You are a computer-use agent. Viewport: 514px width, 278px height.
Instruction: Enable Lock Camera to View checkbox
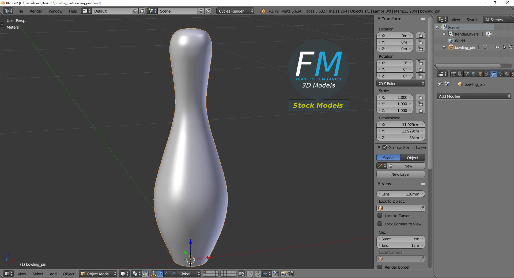pyautogui.click(x=380, y=224)
